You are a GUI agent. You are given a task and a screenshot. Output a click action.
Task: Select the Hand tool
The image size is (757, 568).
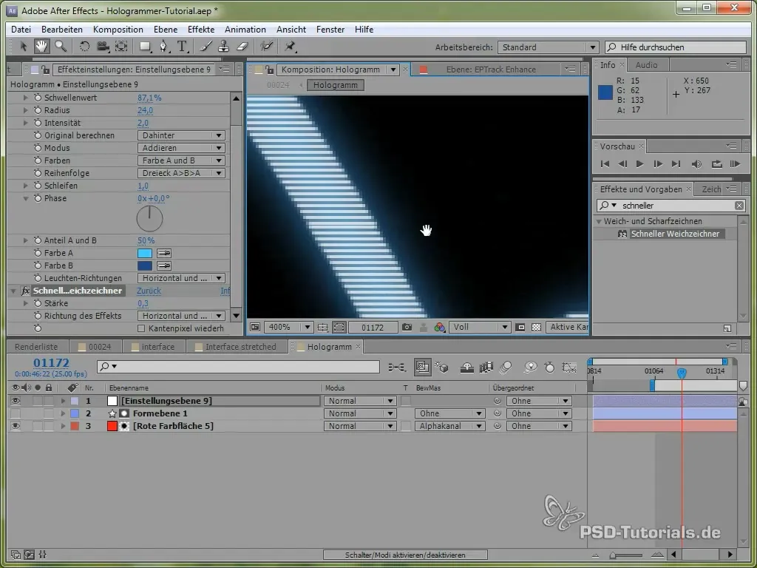click(41, 47)
